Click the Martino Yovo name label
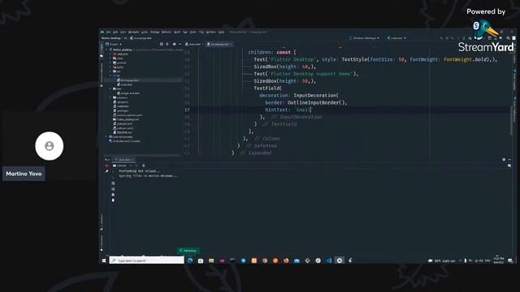Screen dimensions: 520x292 coord(24,174)
